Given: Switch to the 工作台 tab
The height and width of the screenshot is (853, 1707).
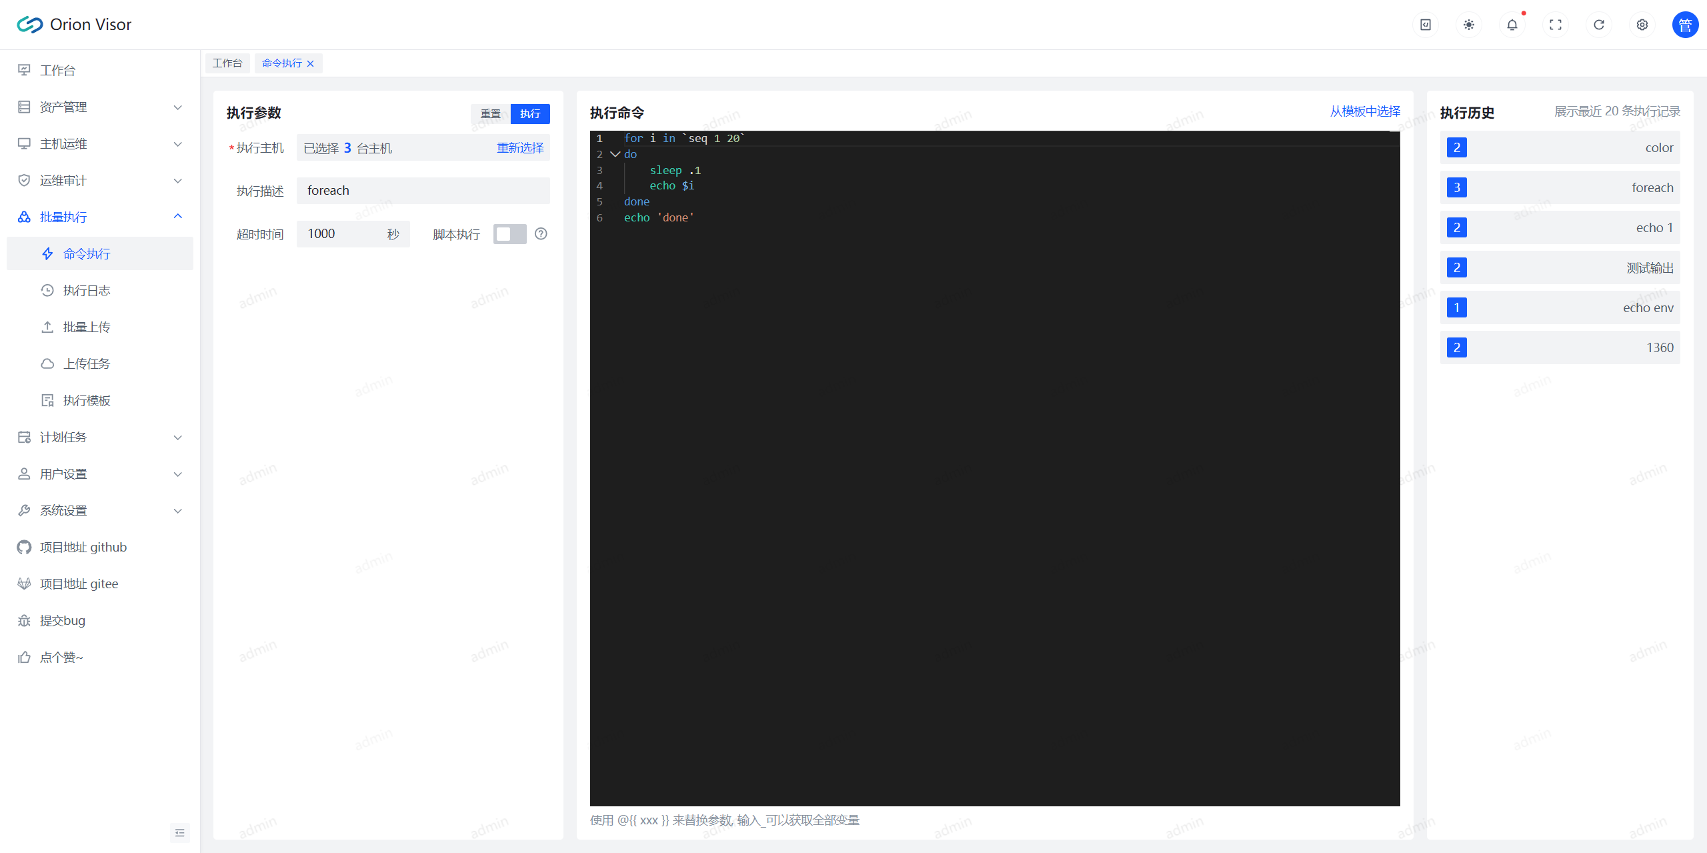Looking at the screenshot, I should pyautogui.click(x=227, y=63).
